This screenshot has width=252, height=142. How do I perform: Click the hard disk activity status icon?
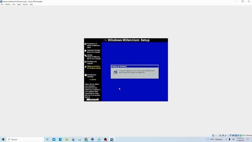213,135
